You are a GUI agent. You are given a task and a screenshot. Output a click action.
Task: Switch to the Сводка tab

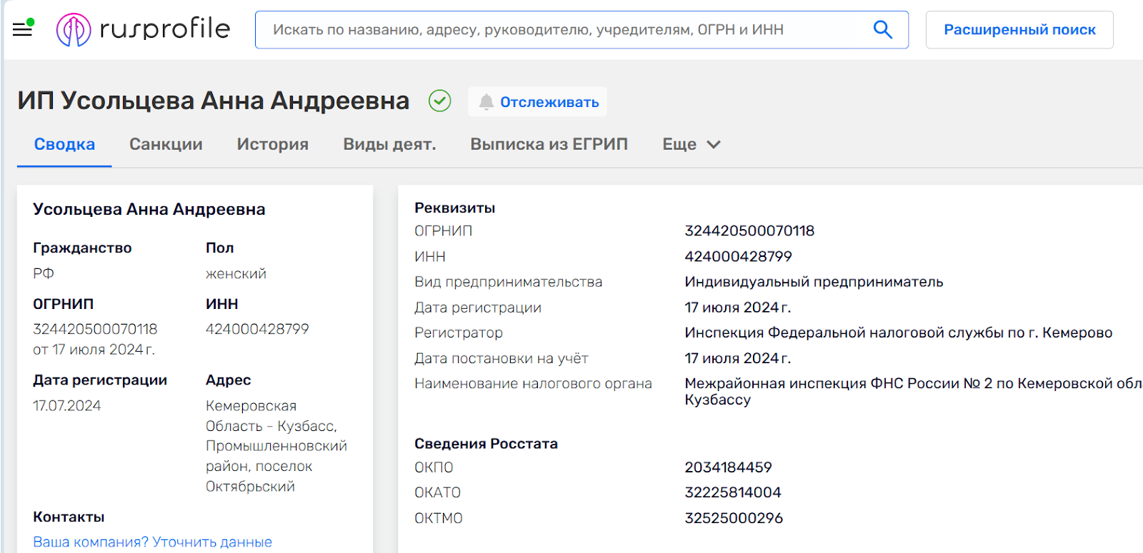pos(64,144)
